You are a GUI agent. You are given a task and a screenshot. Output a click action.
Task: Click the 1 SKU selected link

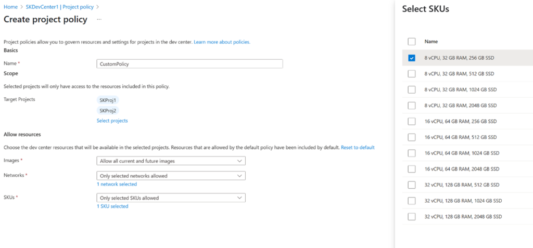point(112,206)
